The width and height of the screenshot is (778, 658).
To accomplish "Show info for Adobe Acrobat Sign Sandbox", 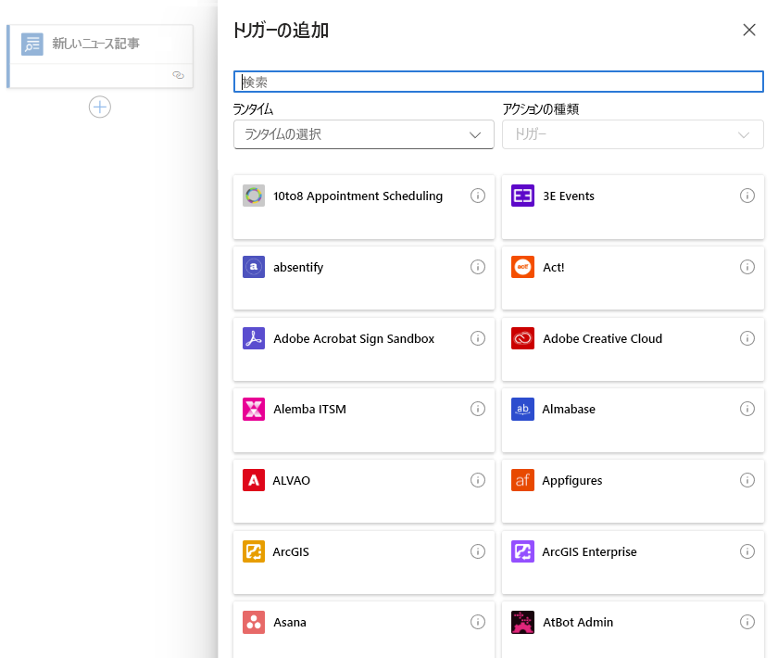I will pyautogui.click(x=478, y=338).
